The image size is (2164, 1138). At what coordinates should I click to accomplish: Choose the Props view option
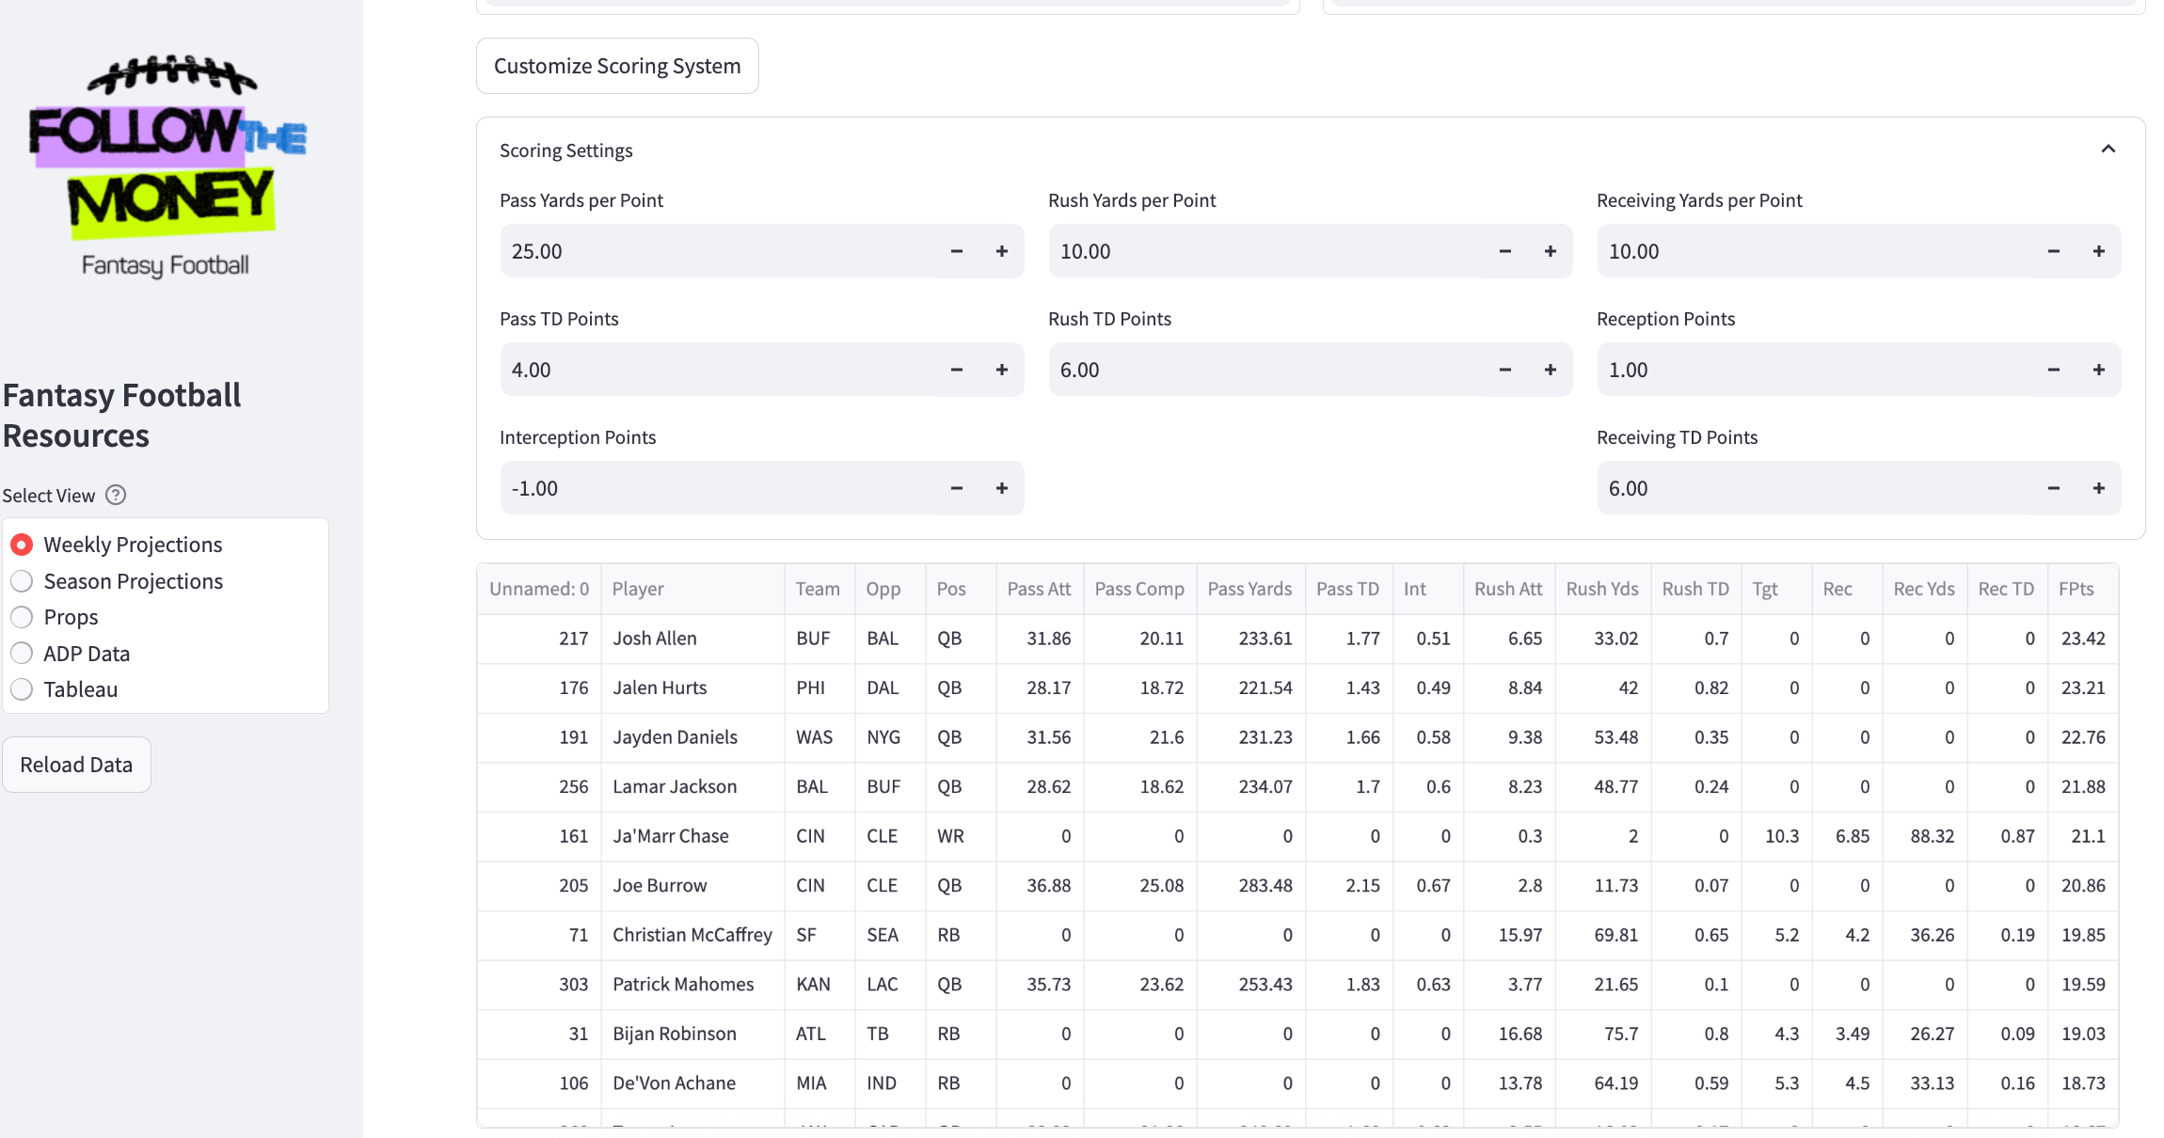(22, 617)
